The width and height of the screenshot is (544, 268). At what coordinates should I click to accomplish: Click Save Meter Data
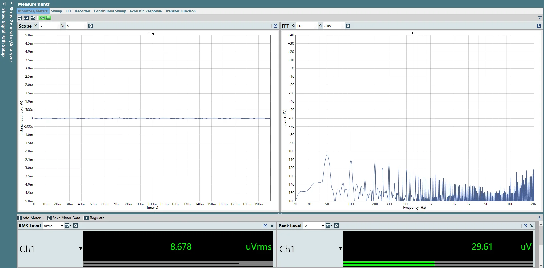coord(64,218)
